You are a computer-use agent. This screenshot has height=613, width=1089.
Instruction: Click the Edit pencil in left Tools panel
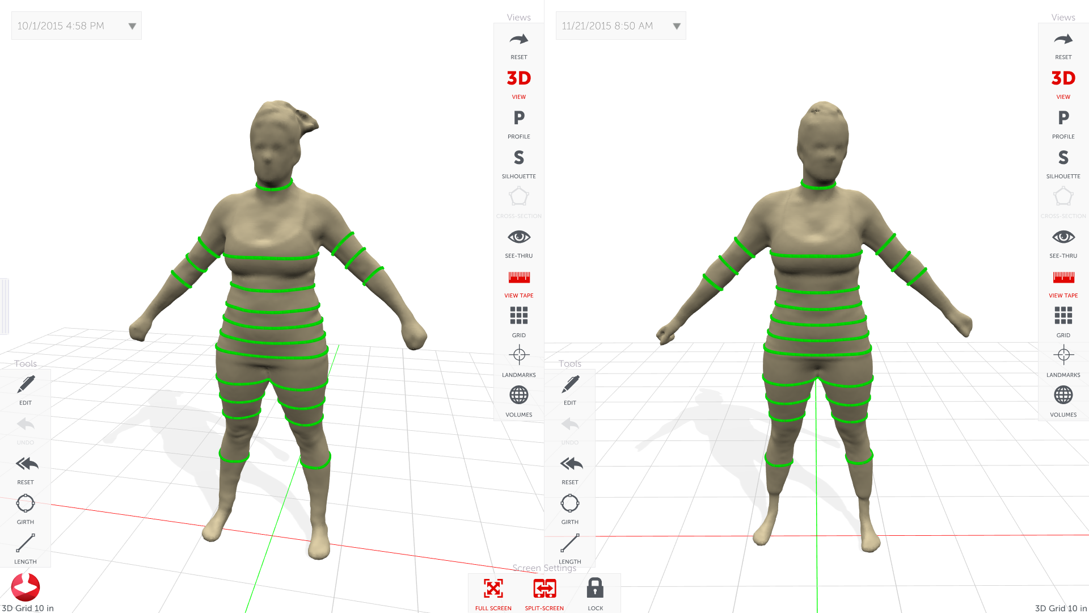click(x=26, y=385)
